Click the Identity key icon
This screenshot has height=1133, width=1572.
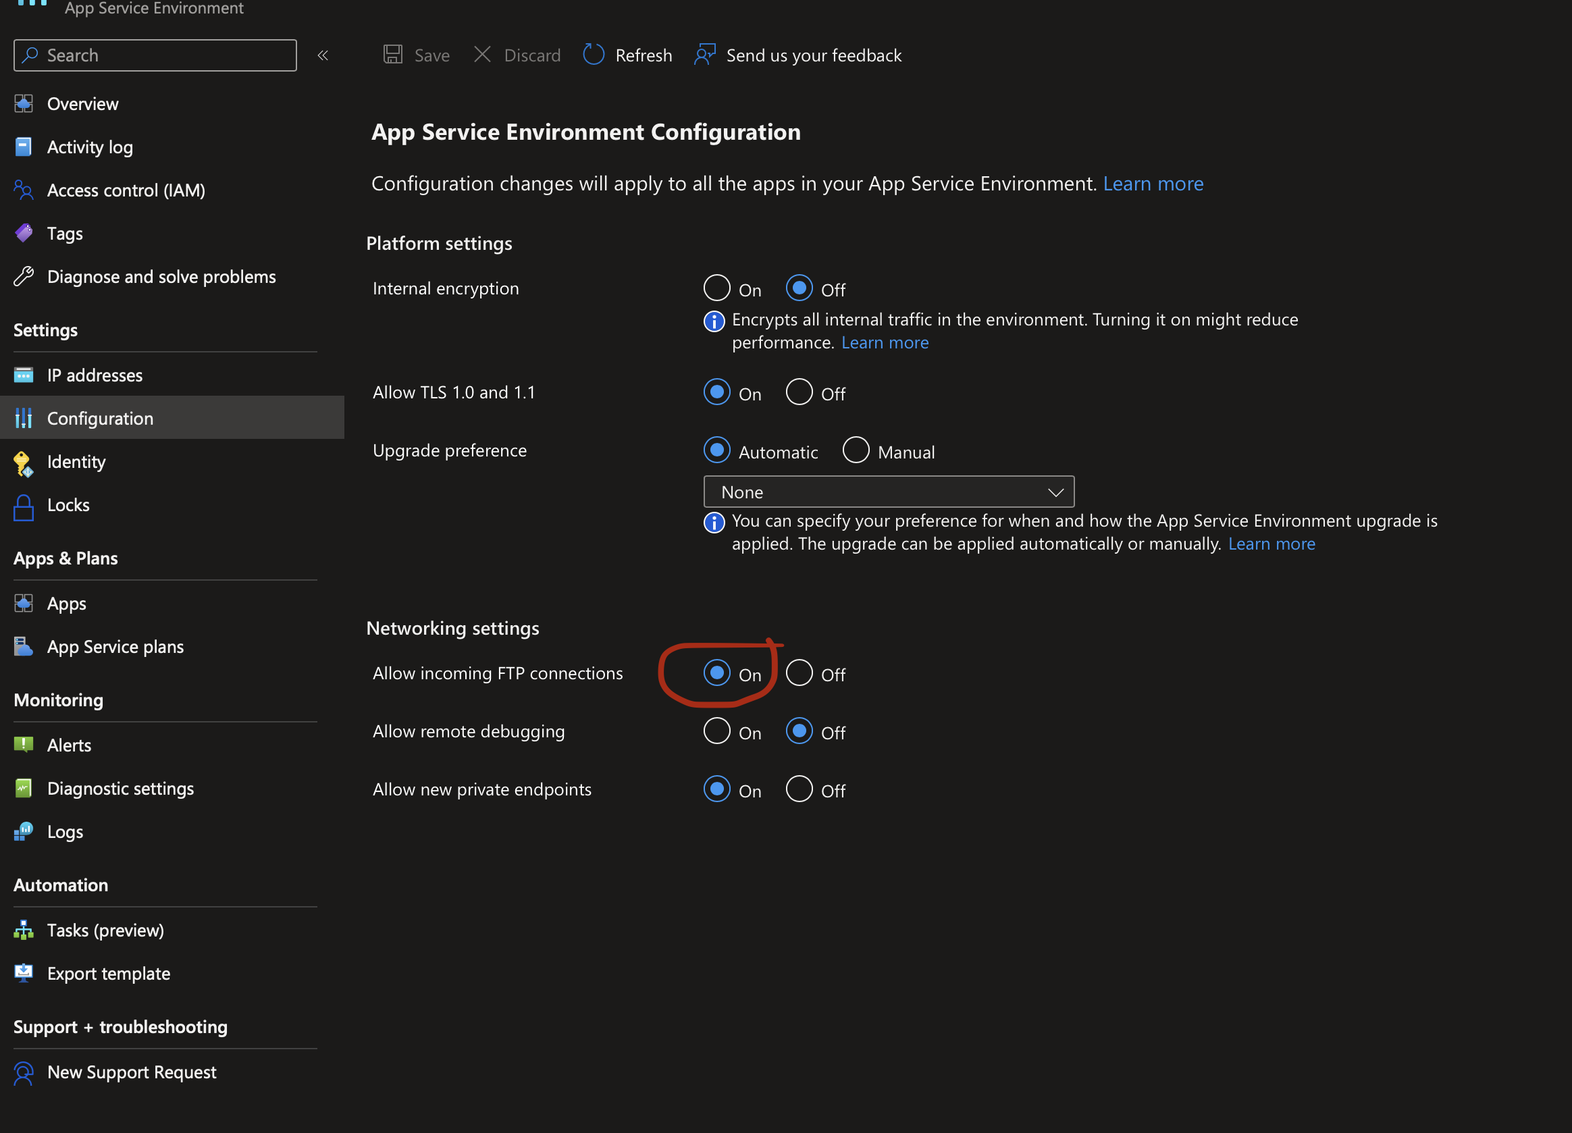coord(24,464)
